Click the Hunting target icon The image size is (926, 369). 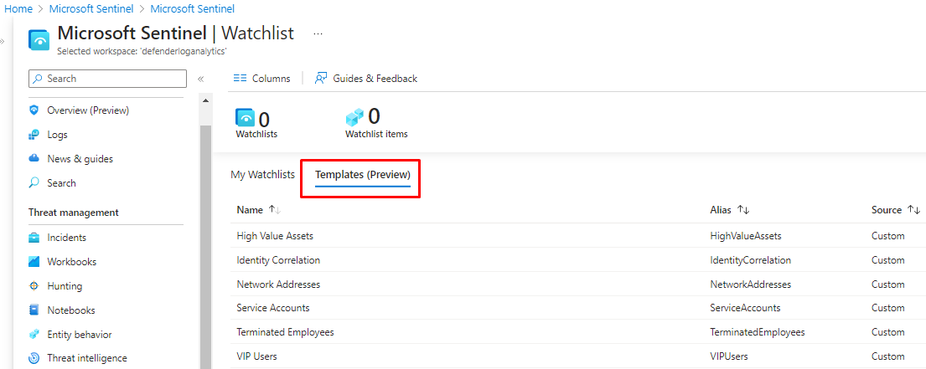[34, 286]
